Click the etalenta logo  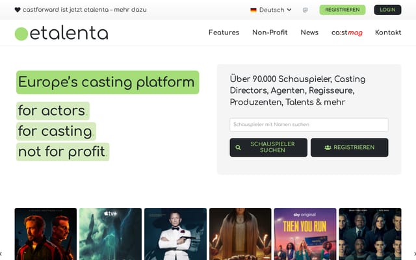(x=61, y=33)
